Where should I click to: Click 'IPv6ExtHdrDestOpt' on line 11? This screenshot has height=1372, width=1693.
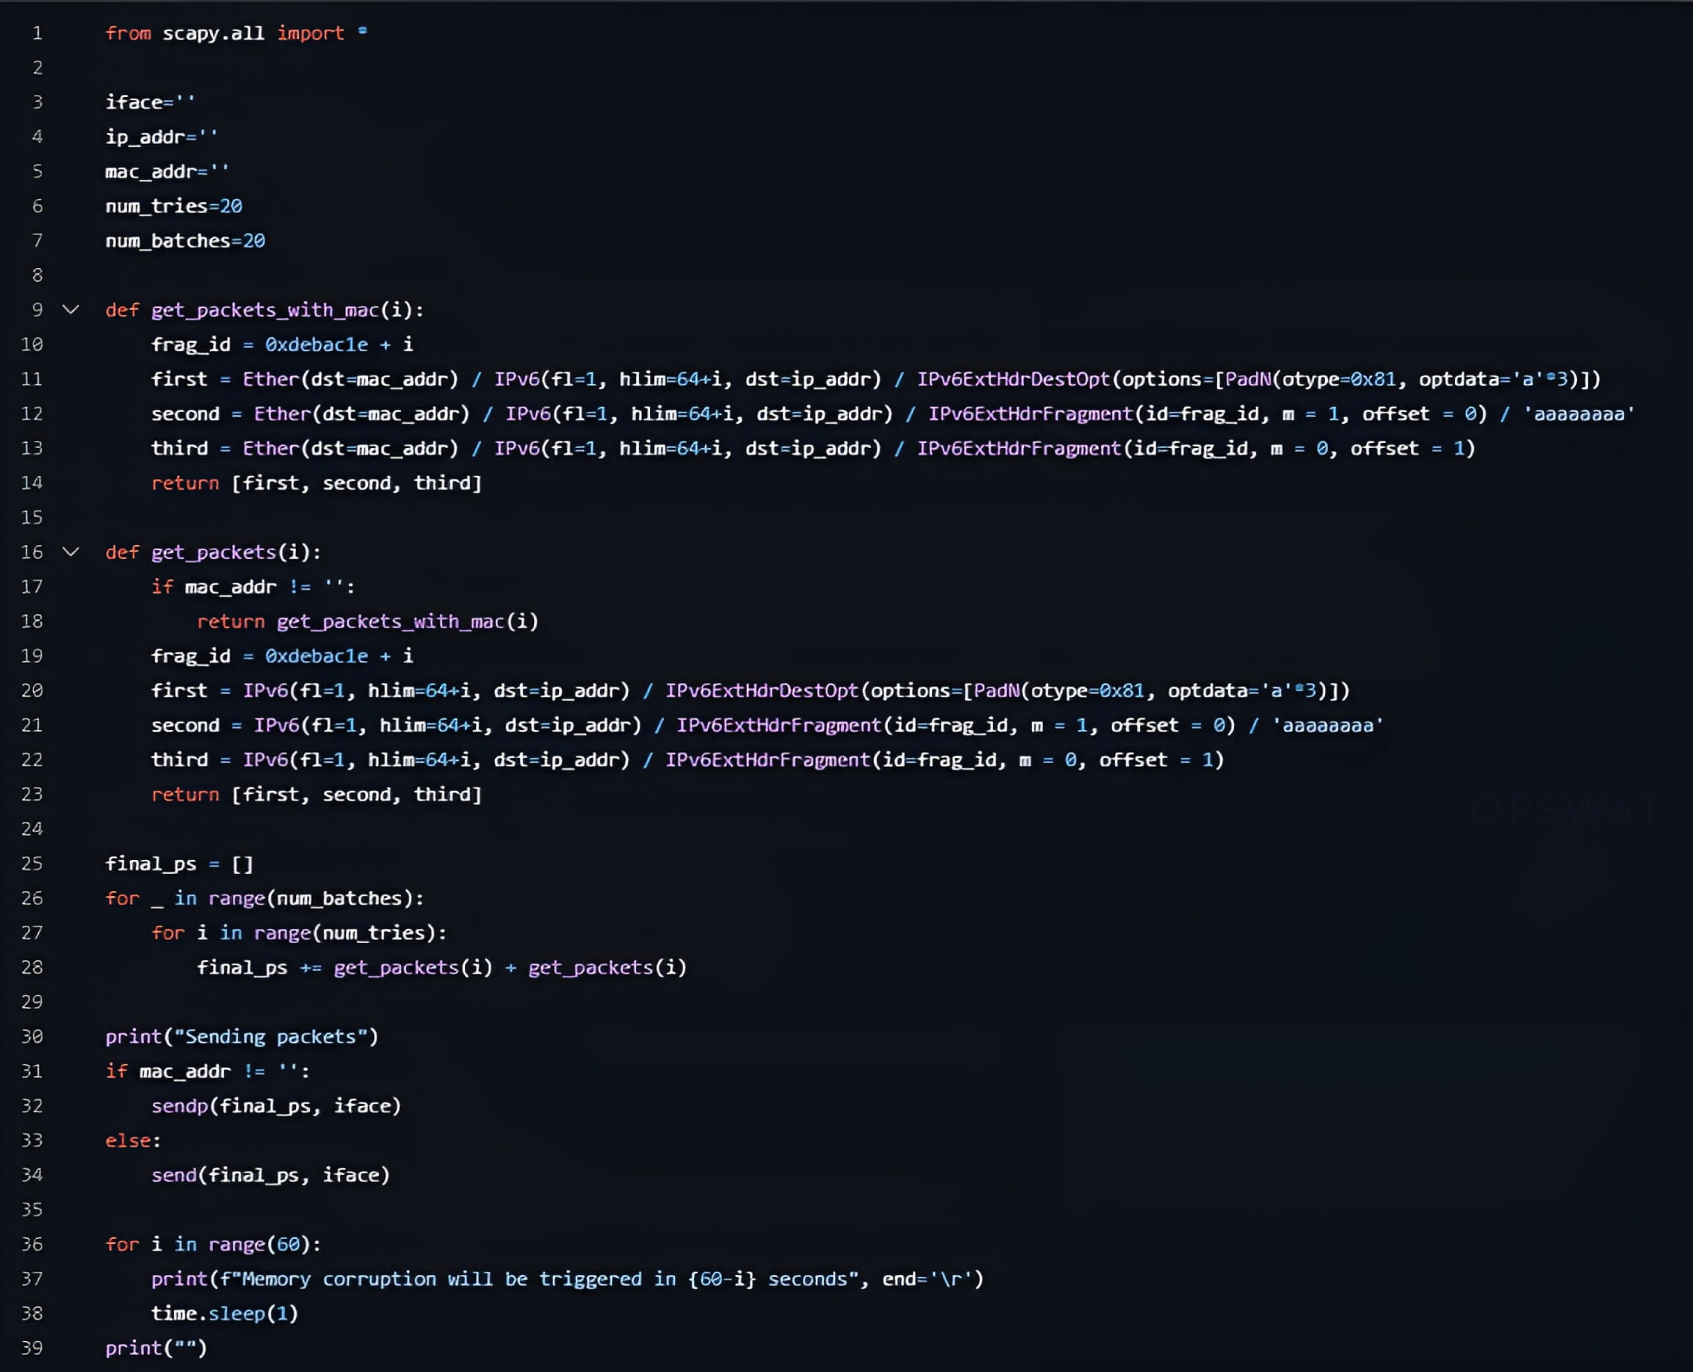coord(1013,380)
